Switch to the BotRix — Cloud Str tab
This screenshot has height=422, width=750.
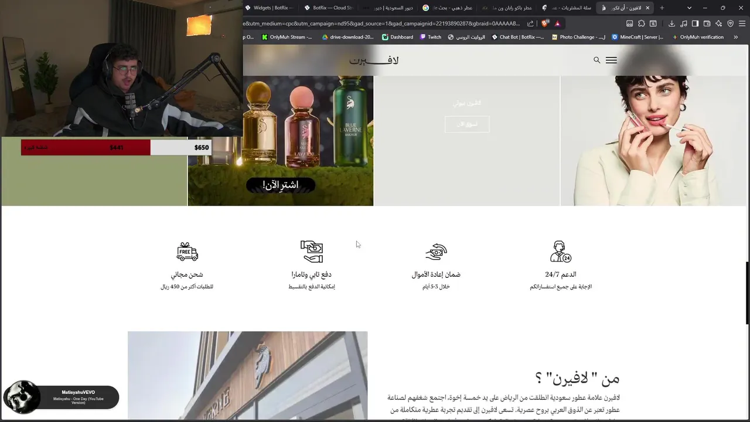(329, 8)
